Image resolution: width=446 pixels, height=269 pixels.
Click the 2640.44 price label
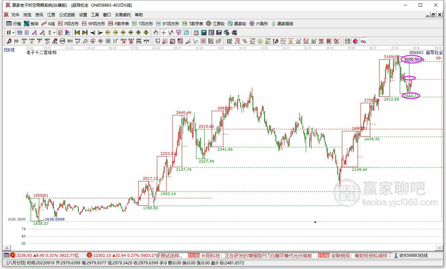[184, 112]
